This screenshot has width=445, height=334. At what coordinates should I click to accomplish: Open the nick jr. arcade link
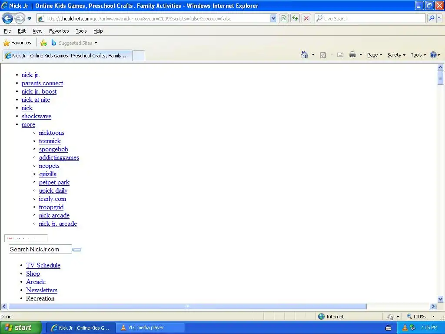[x=58, y=224]
